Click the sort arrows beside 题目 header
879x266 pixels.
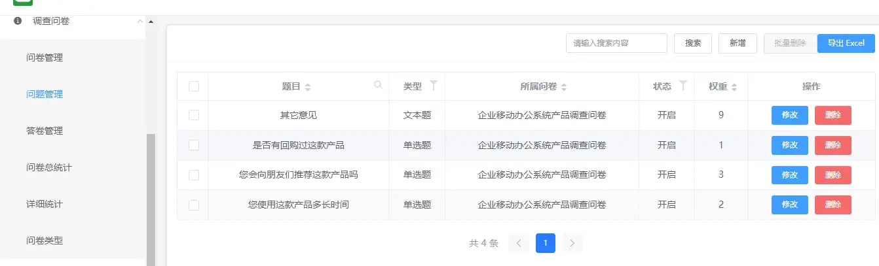(x=308, y=87)
